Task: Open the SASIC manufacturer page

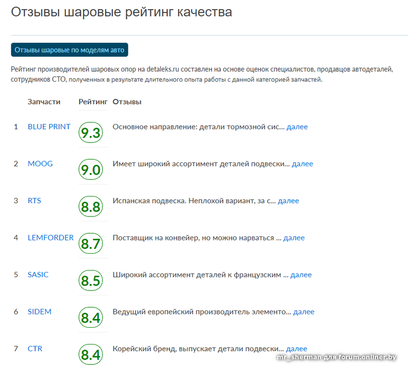Action: (39, 274)
